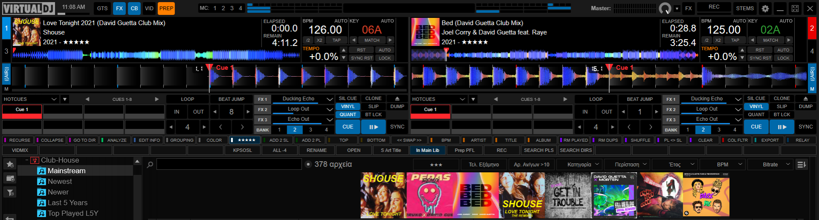Open browser options list icon at far right
The height and width of the screenshot is (220, 819).
(x=802, y=165)
